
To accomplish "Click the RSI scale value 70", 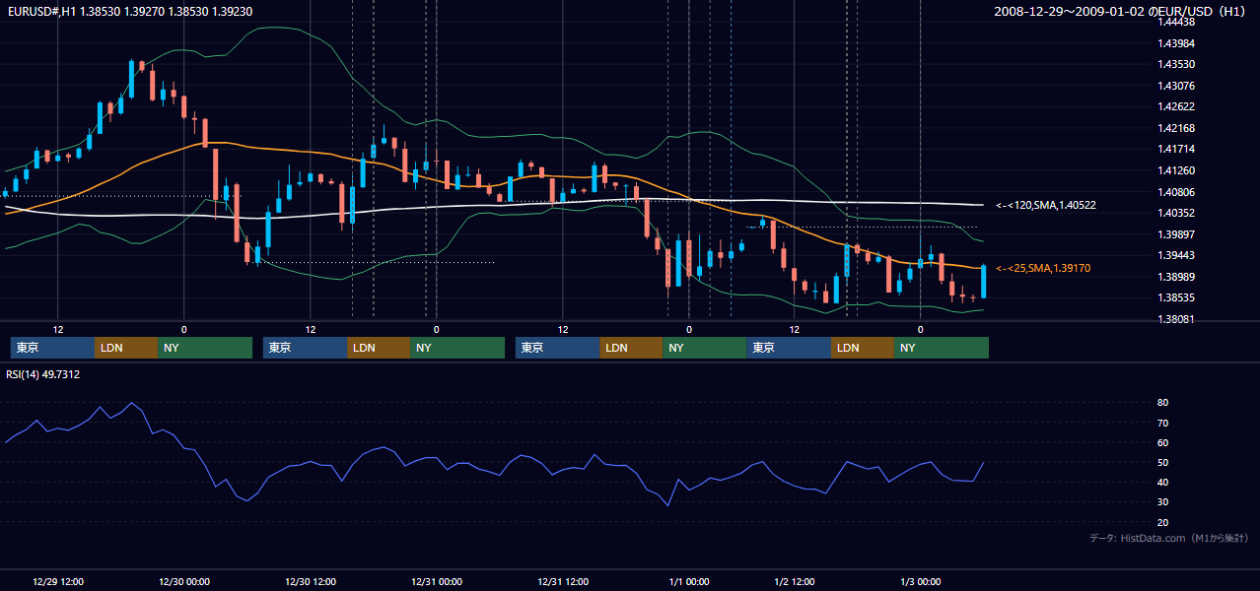I will pos(1163,423).
